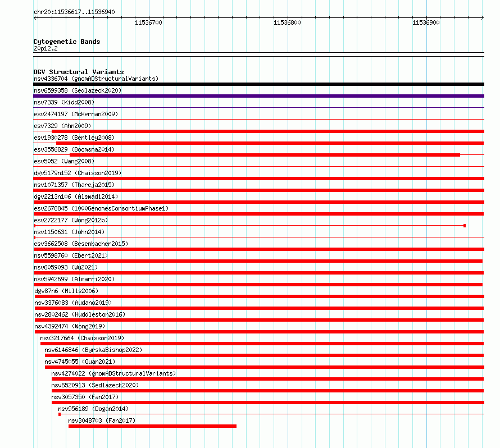The width and height of the screenshot is (500, 448).
Task: Open nsv6059093 (Wu2021) variant
Action: [x=66, y=267]
